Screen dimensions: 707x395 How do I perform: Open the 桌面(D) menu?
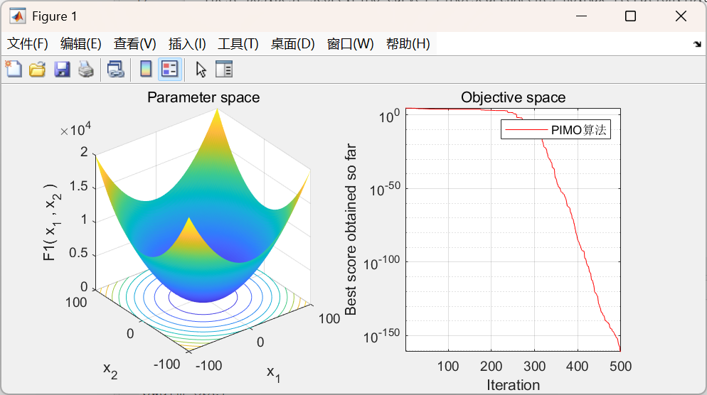(x=292, y=43)
